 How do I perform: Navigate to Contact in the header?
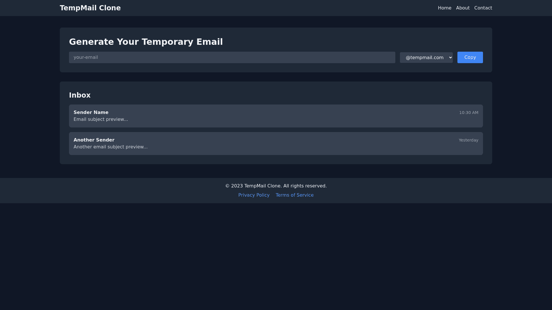coord(483,8)
